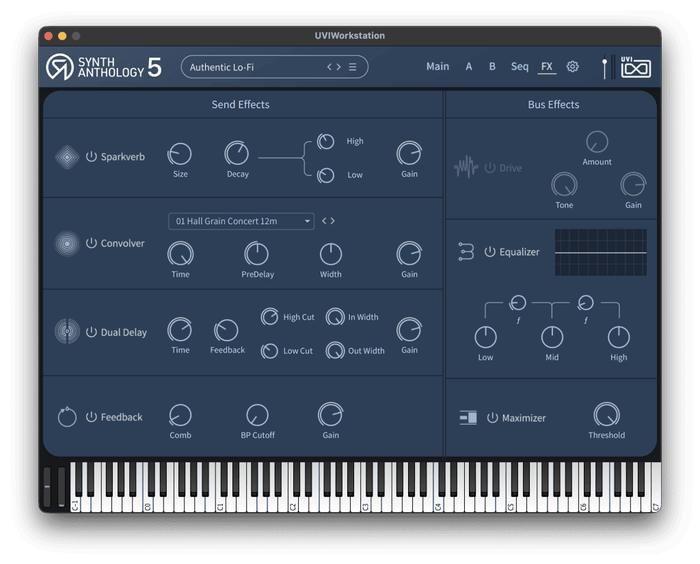Open the Convolver impulse dropdown
This screenshot has width=700, height=564.
click(x=241, y=221)
